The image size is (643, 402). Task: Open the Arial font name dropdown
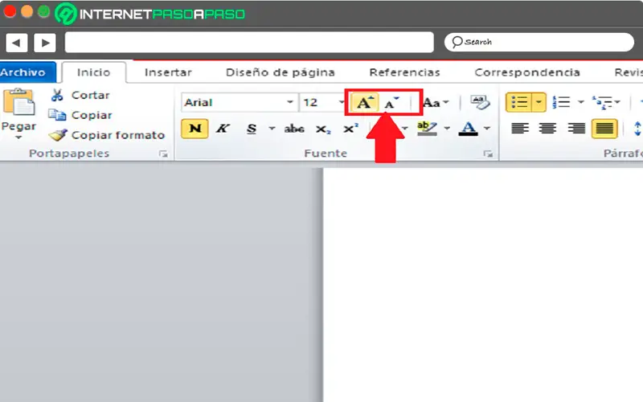(290, 102)
